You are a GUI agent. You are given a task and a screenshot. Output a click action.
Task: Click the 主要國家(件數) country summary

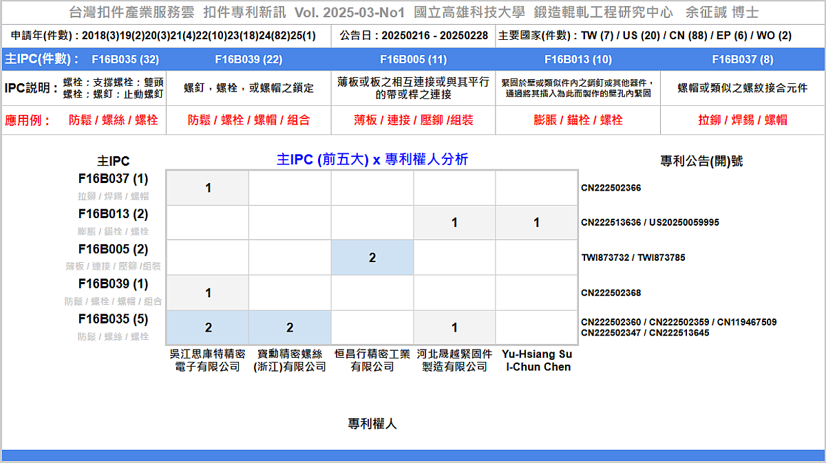pyautogui.click(x=645, y=36)
